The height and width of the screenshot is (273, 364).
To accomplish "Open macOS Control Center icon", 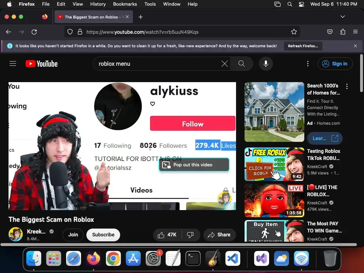I will (x=301, y=4).
